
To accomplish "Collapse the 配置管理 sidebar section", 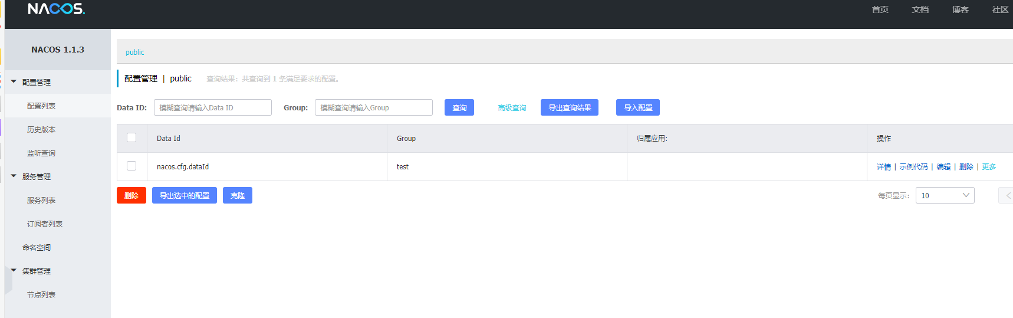I will point(58,82).
